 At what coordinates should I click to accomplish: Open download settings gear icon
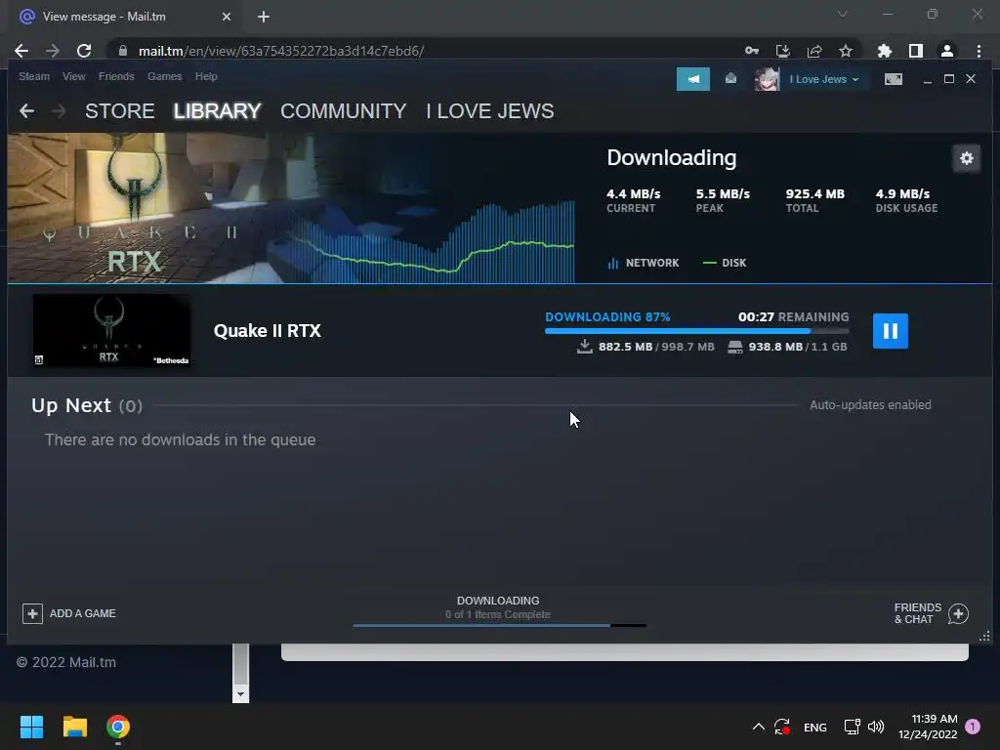click(966, 158)
